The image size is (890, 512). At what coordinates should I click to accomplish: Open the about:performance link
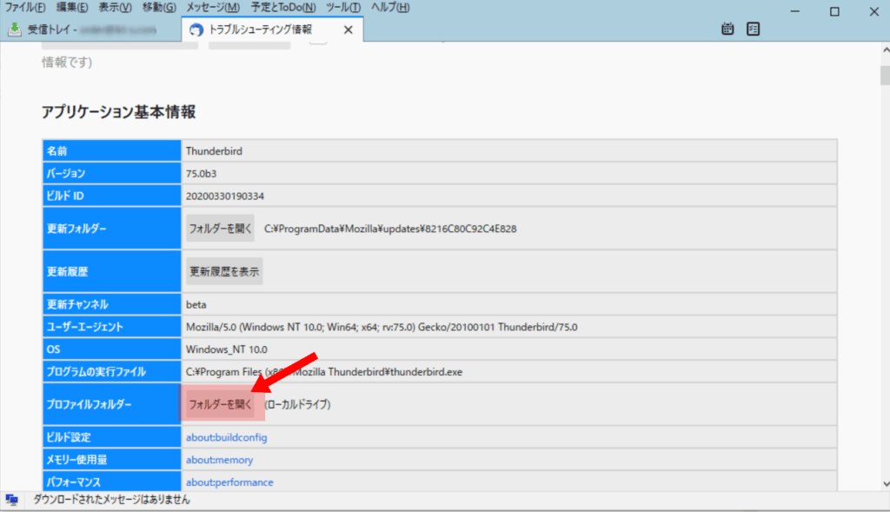coord(229,482)
